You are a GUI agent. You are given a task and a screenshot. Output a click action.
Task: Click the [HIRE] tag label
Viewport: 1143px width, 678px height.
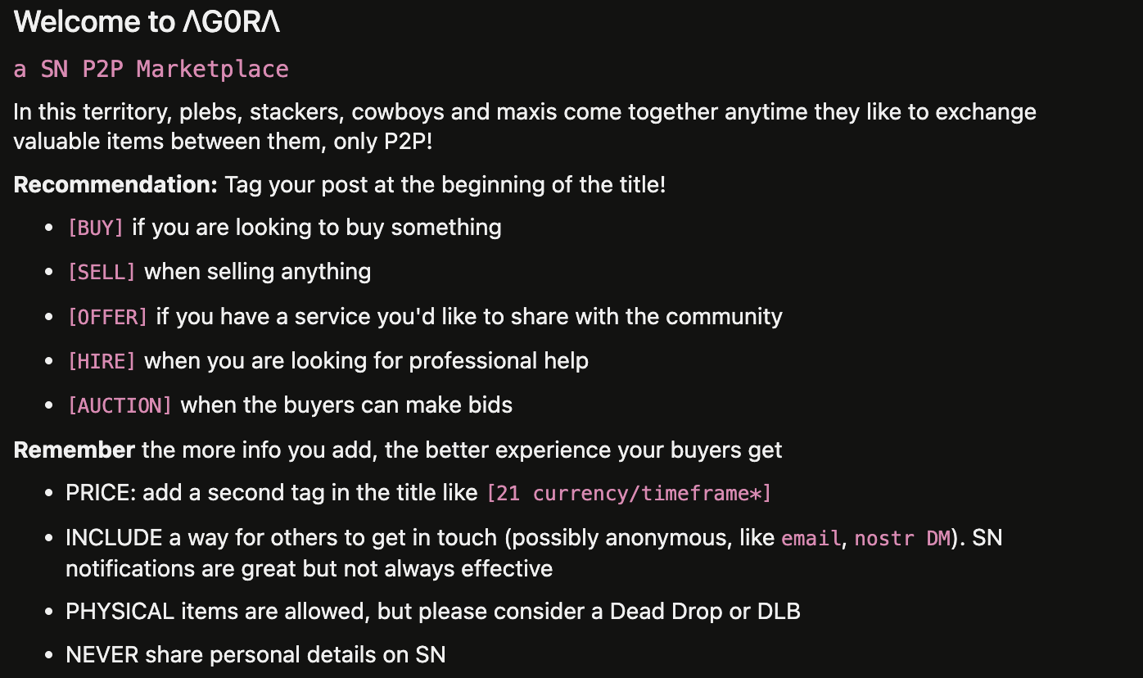coord(102,361)
